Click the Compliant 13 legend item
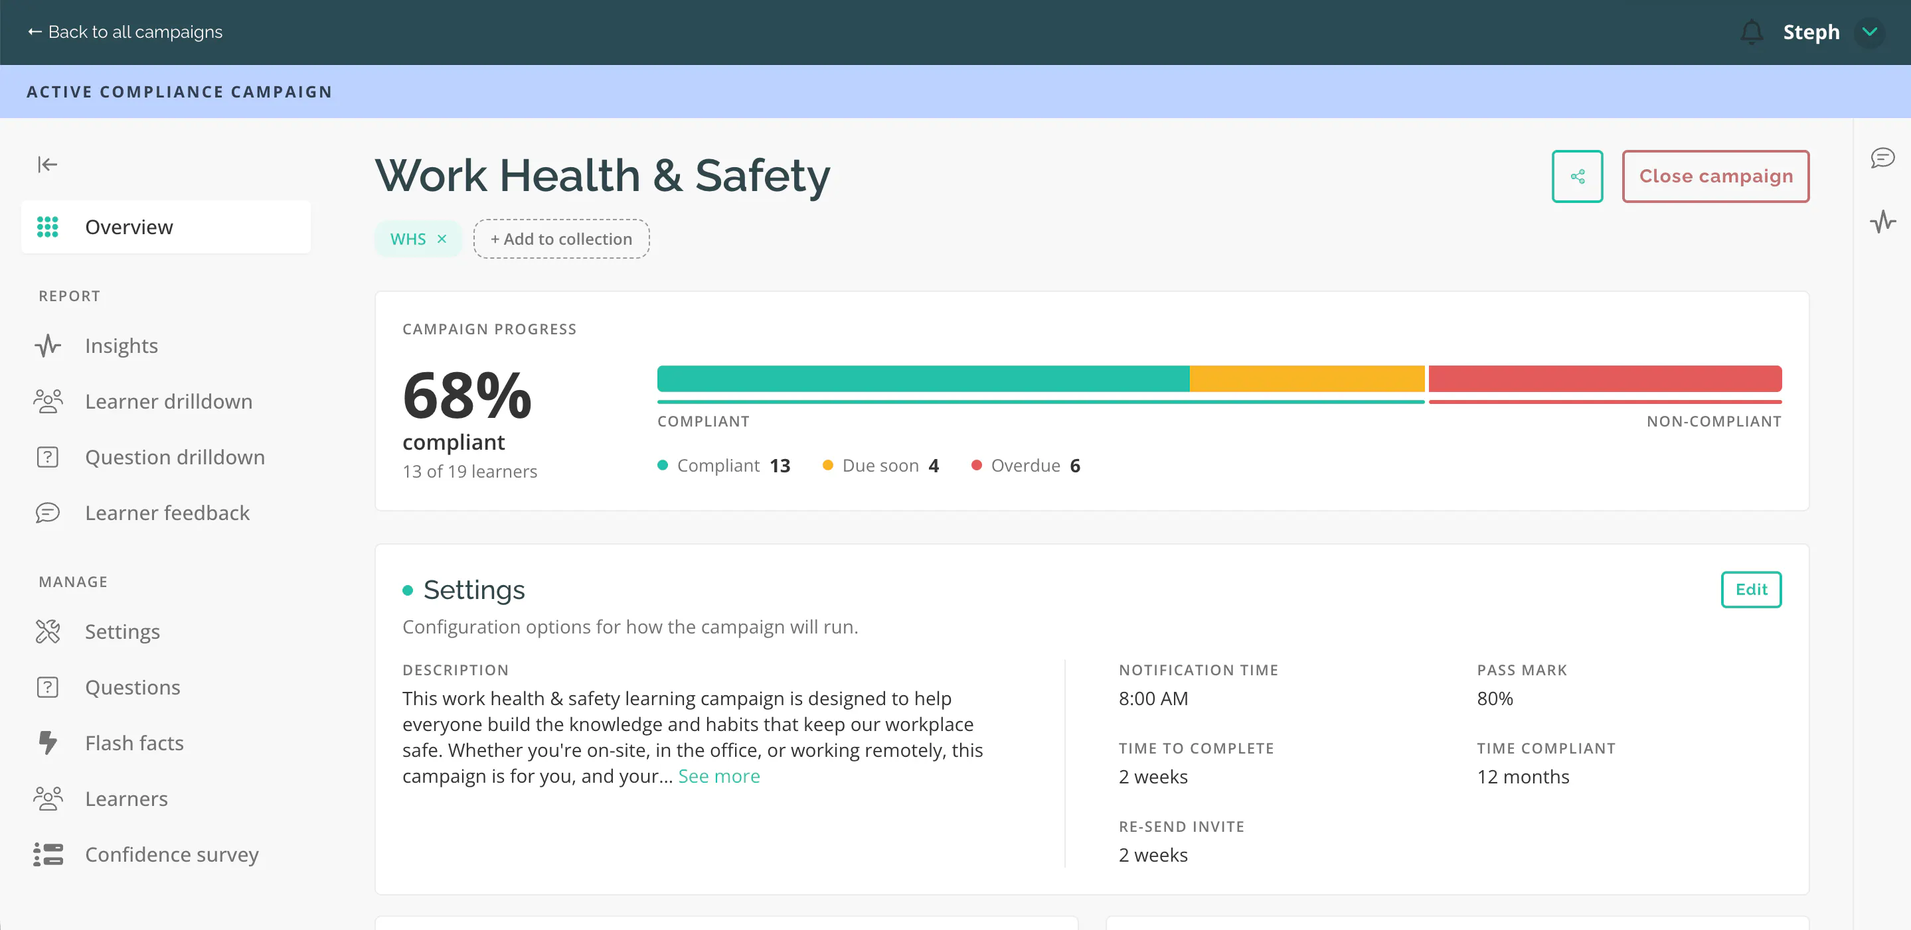This screenshot has width=1911, height=930. tap(724, 466)
